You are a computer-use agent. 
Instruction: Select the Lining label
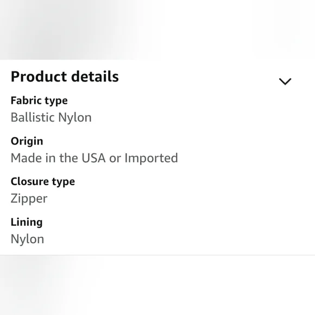click(27, 222)
